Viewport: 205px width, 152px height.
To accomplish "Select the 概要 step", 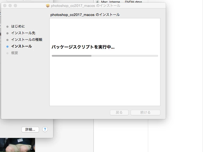I will (x=15, y=53).
